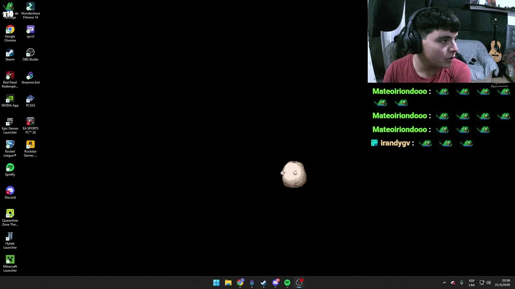Select the EA SPORTS FC 26 icon

[30, 126]
